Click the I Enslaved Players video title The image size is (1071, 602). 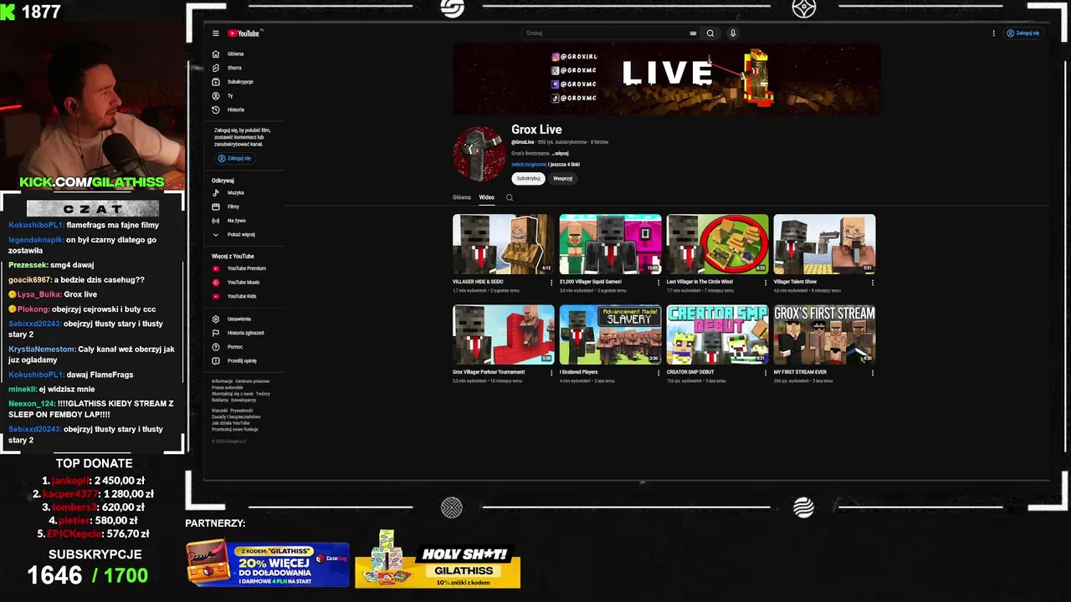[579, 372]
